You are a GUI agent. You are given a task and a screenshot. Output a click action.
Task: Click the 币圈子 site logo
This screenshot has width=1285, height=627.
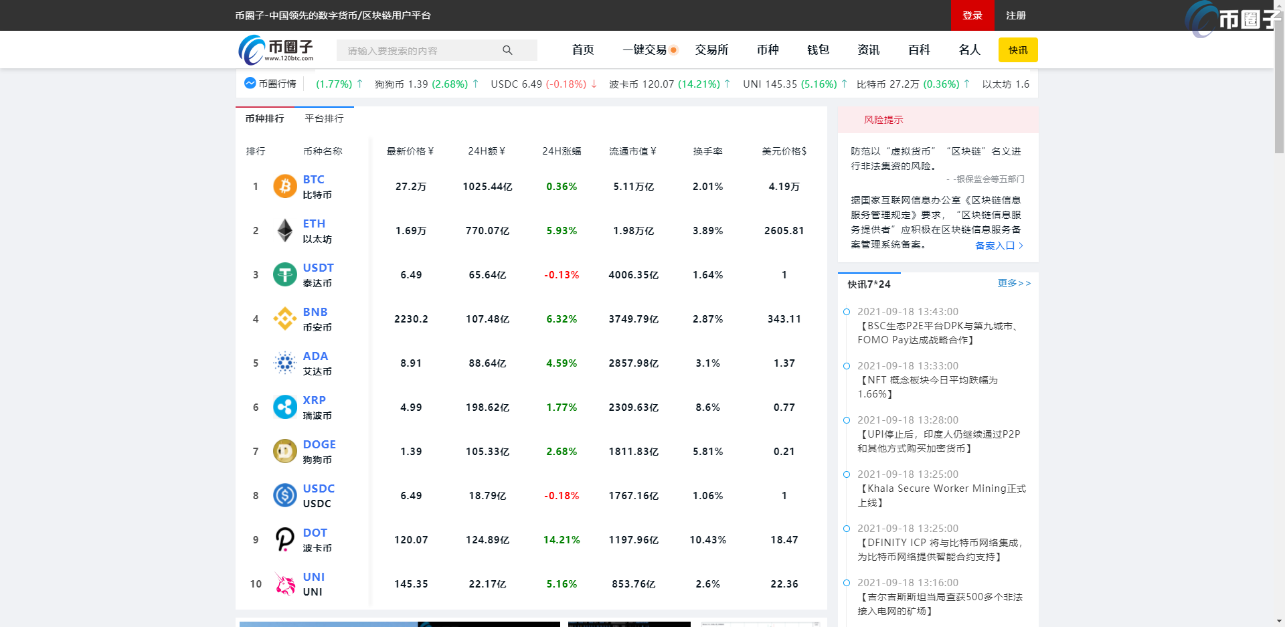tap(276, 50)
